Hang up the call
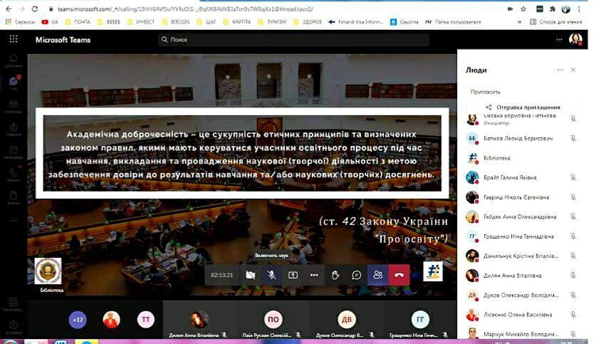The height and width of the screenshot is (344, 599). click(399, 275)
